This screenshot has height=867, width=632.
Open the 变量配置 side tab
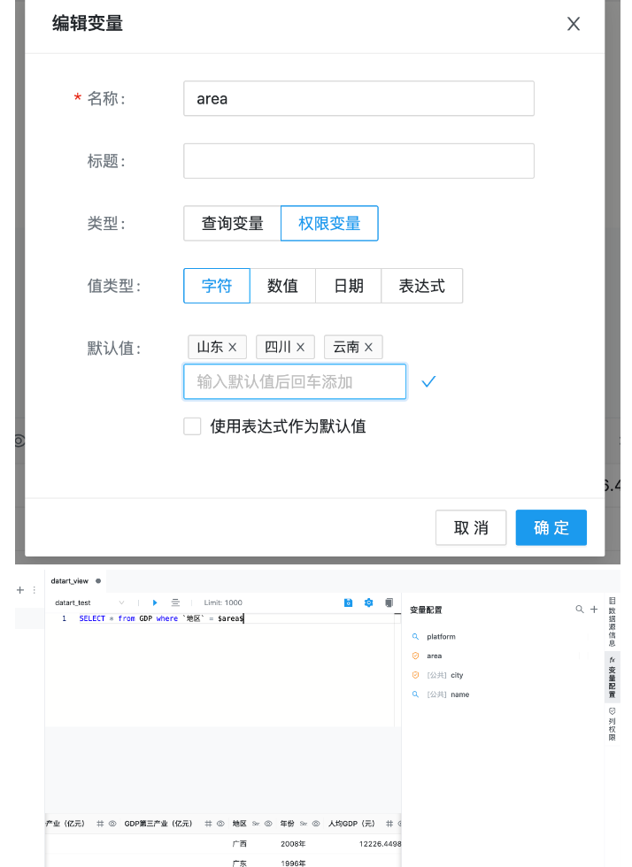tap(613, 676)
